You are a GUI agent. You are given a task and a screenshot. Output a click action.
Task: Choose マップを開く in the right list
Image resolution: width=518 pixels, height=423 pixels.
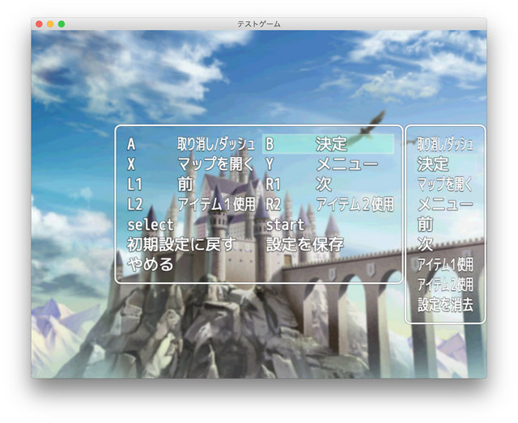click(445, 184)
